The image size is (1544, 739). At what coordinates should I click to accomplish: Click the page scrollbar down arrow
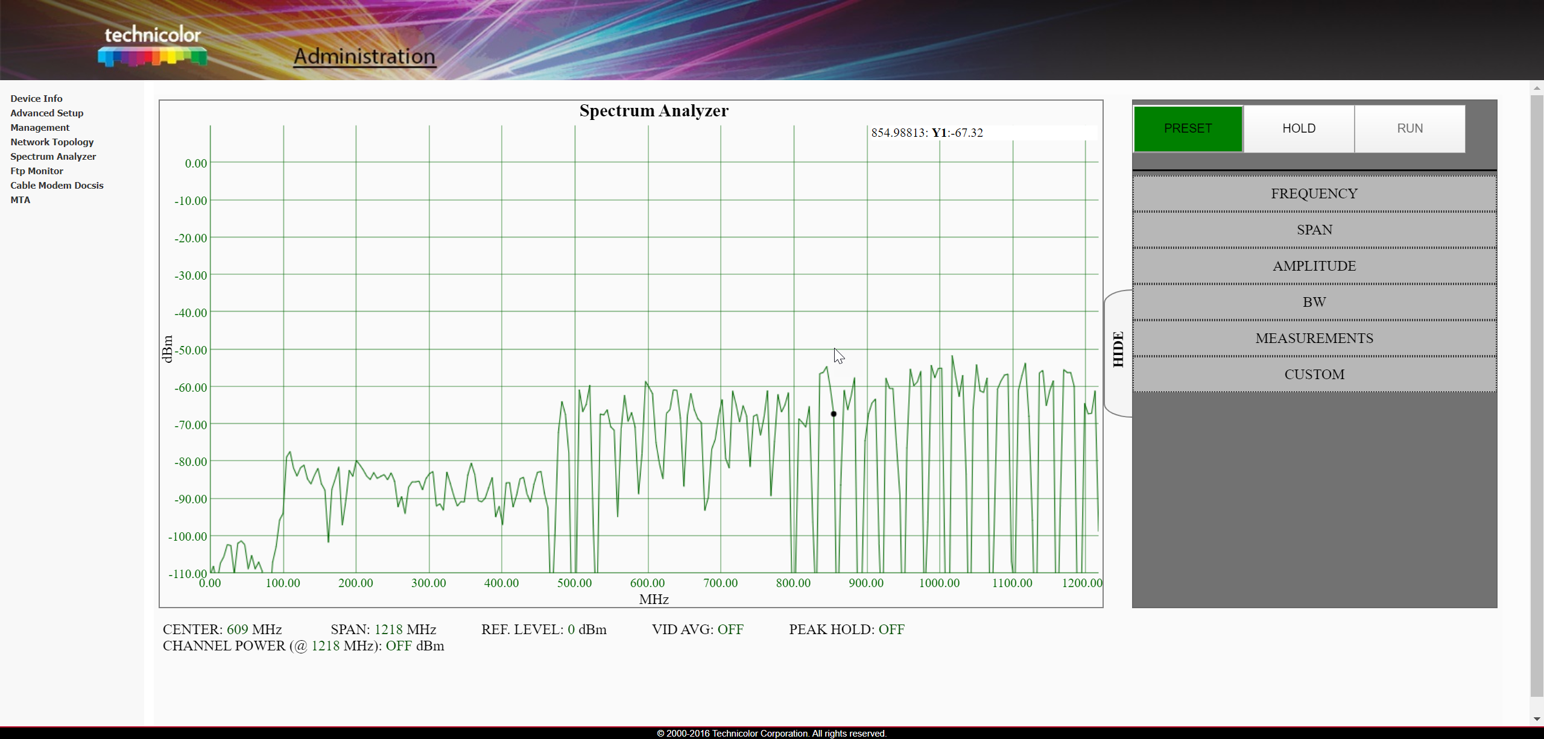coord(1536,719)
